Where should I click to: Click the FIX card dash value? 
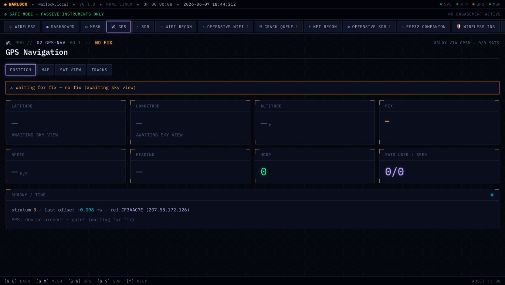click(387, 121)
